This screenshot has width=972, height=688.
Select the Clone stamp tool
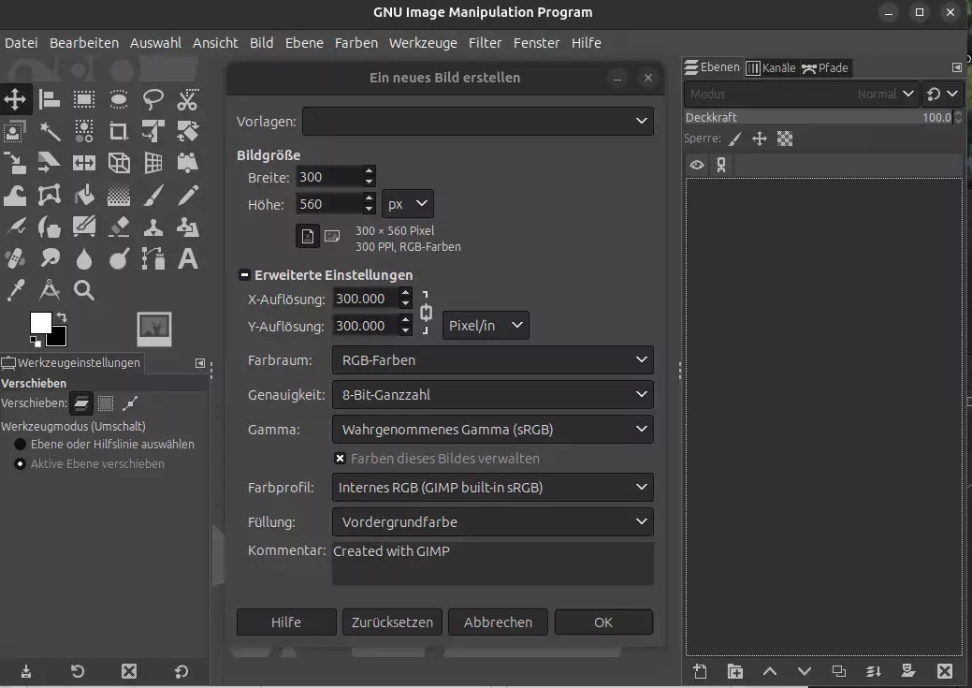(153, 227)
